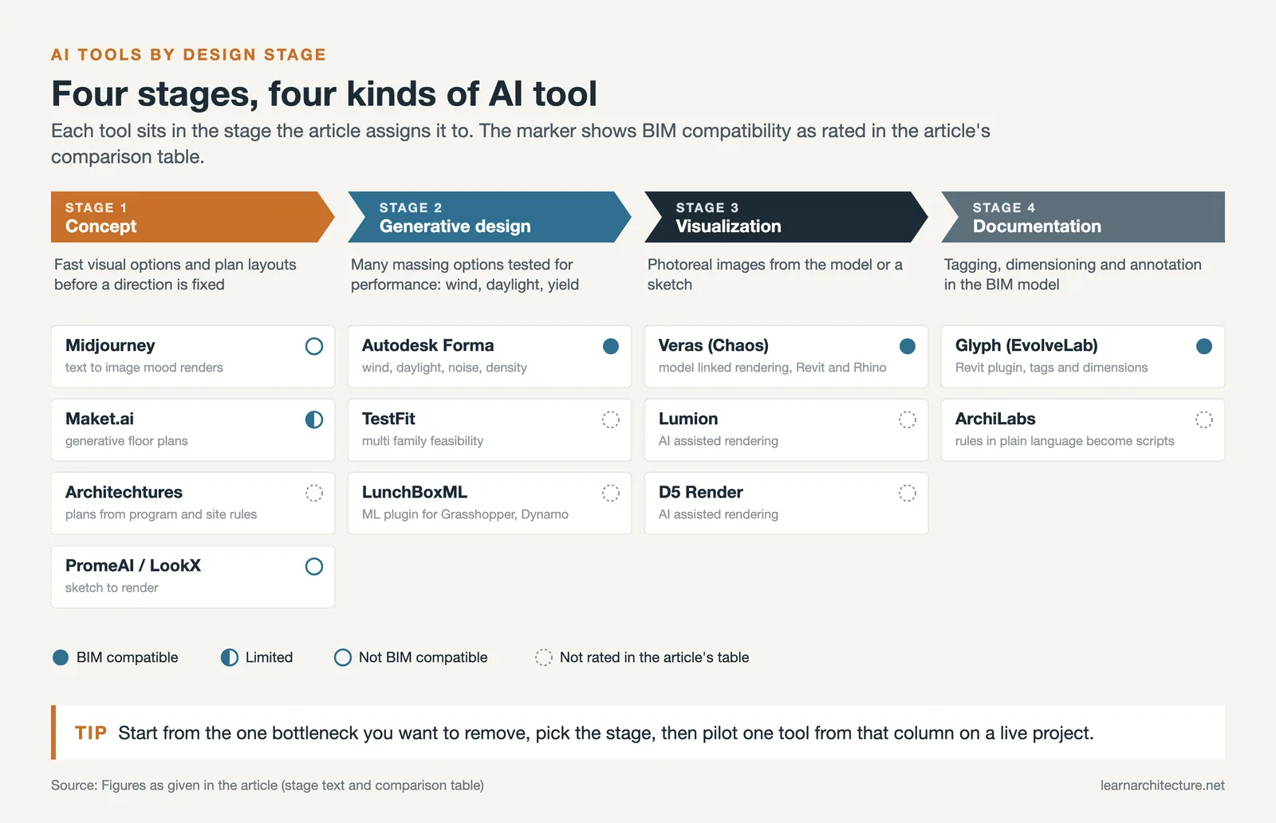Select the dashed marker beside Architechtures
This screenshot has height=823, width=1276.
point(314,493)
